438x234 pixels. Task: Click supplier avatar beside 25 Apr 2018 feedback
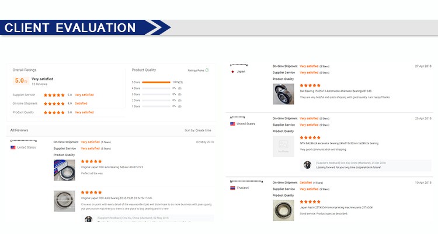coord(307,165)
